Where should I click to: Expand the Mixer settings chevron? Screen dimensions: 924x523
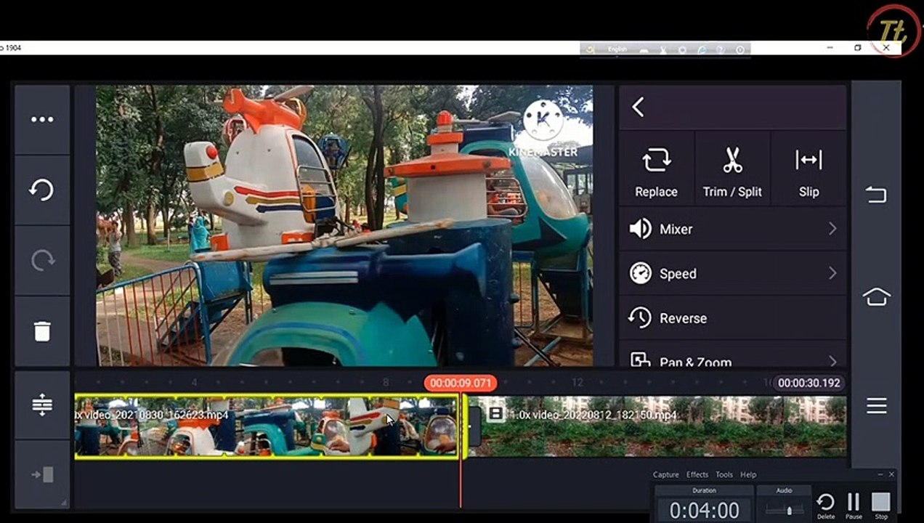[832, 229]
